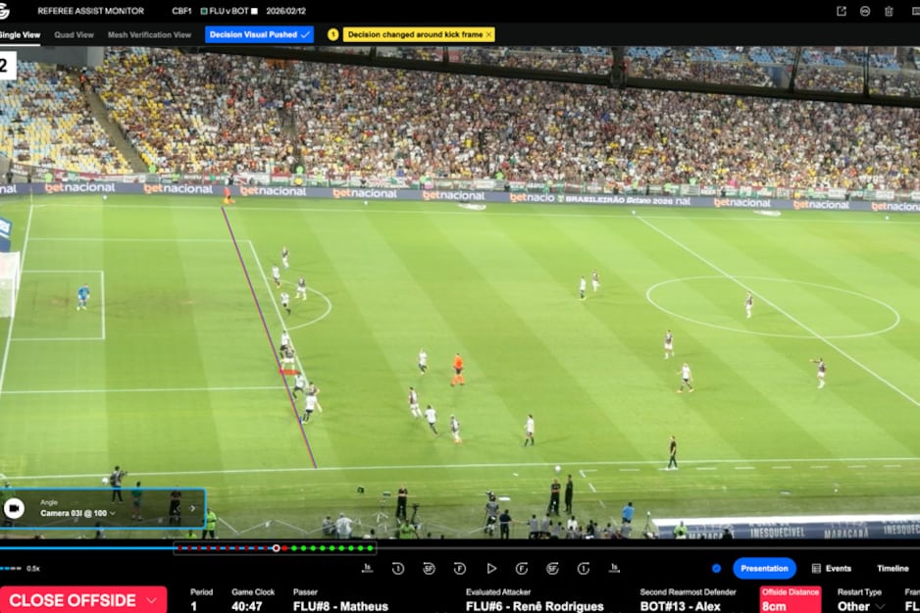Click the export/open external icon in header

pos(841,11)
